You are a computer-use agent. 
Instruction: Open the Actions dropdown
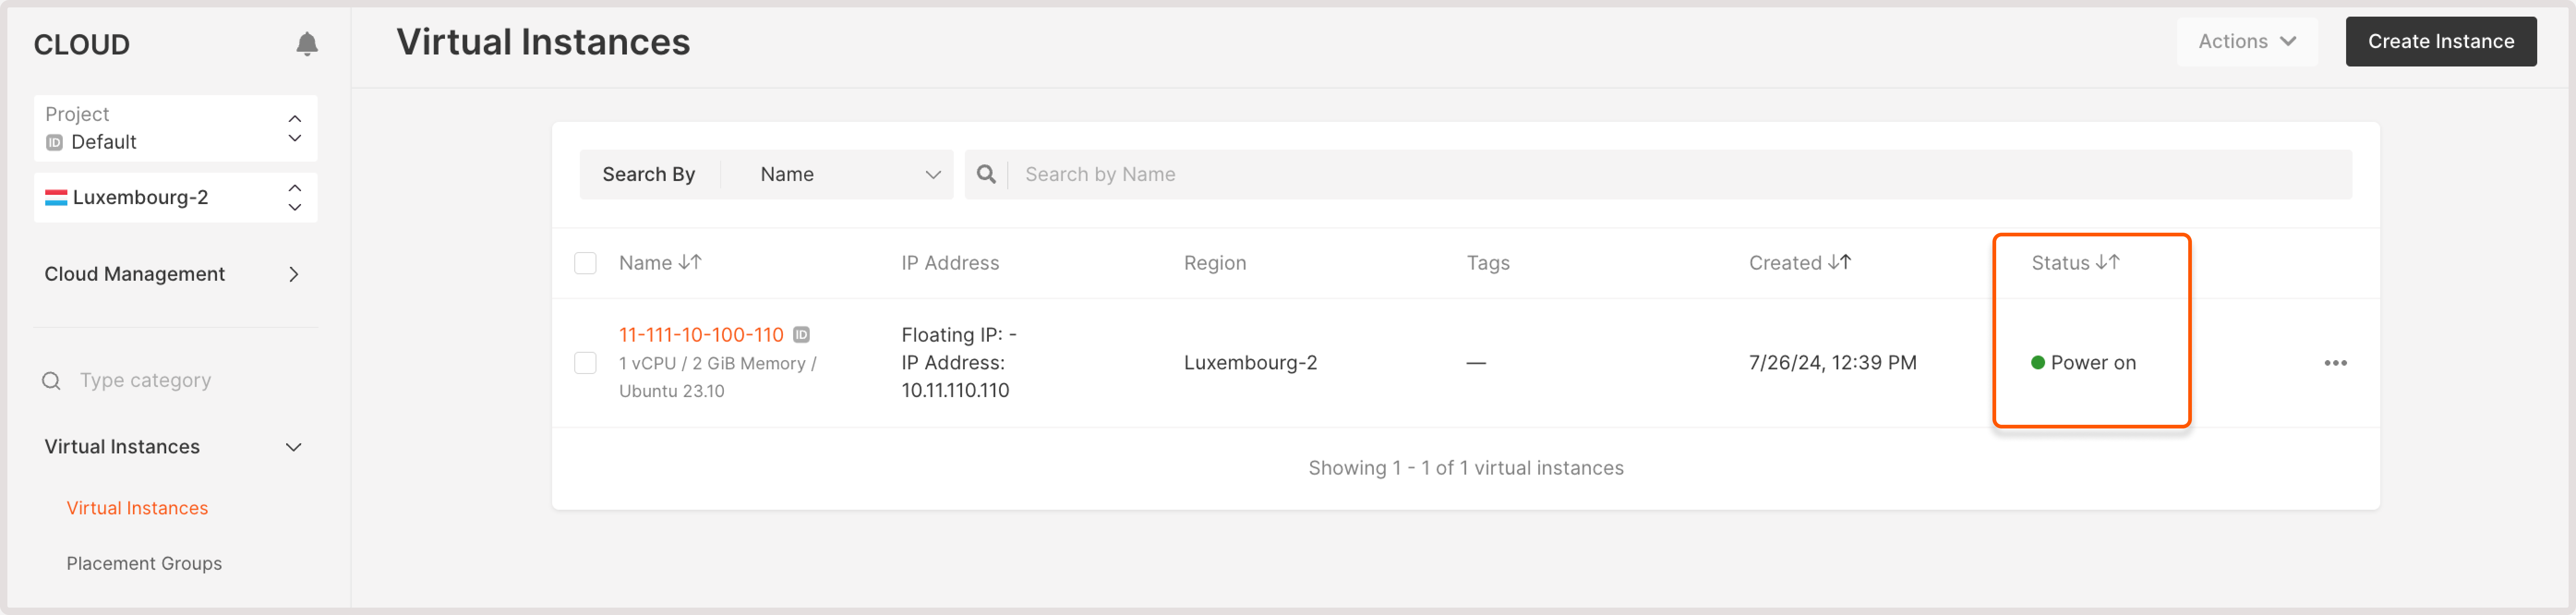2247,41
